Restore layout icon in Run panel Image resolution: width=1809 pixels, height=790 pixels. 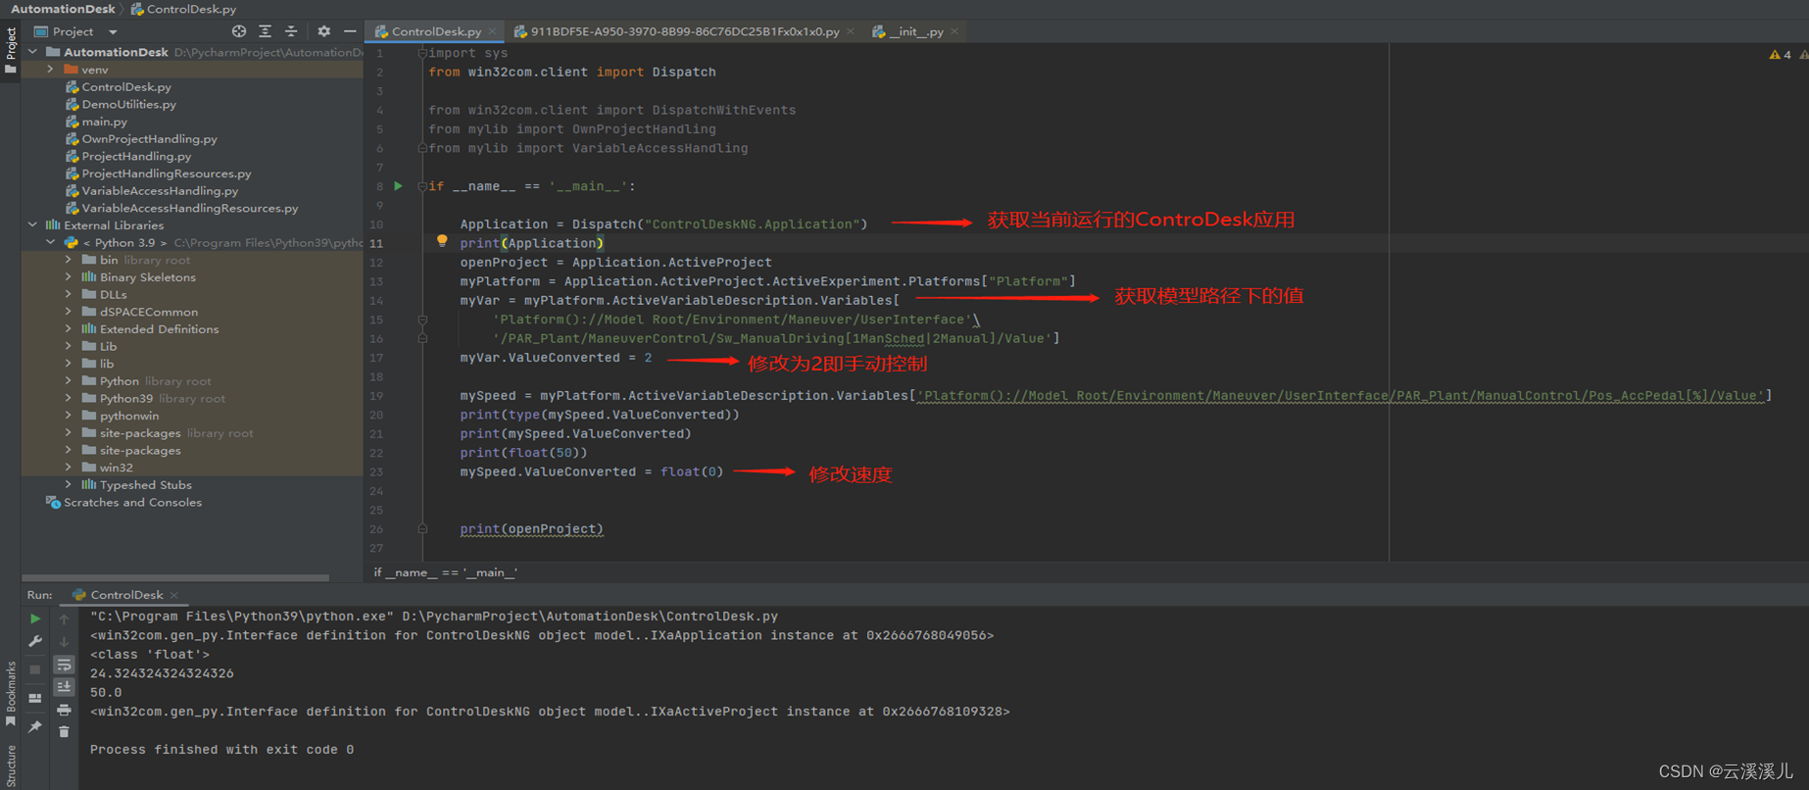pyautogui.click(x=35, y=698)
